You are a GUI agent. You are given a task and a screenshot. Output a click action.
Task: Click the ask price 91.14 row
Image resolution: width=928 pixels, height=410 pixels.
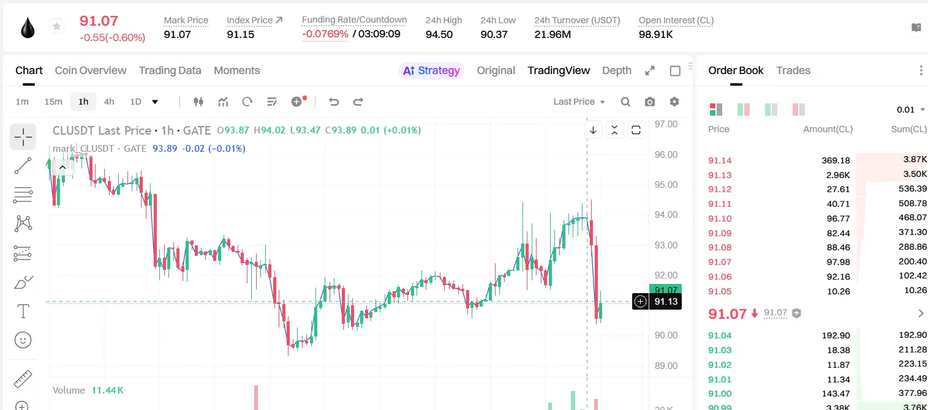[817, 160]
